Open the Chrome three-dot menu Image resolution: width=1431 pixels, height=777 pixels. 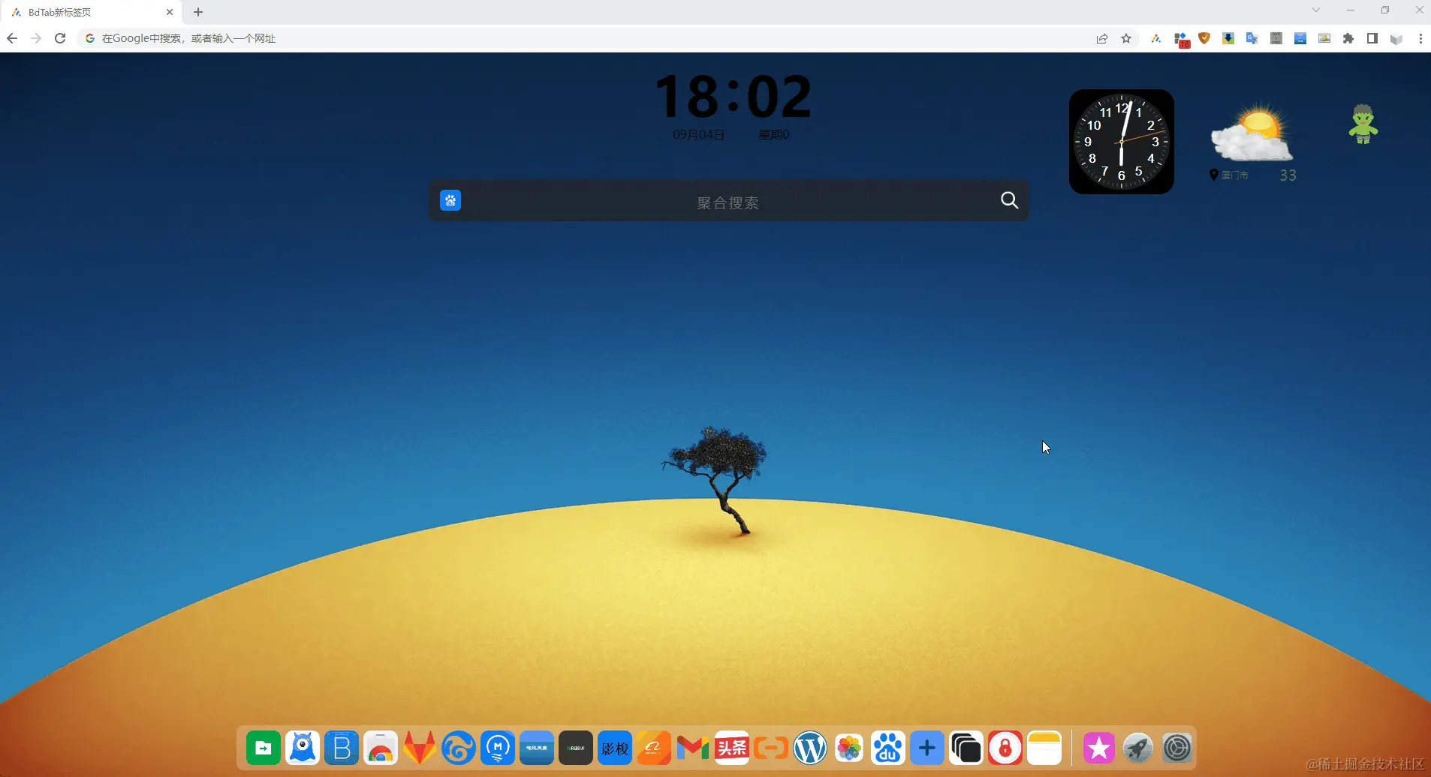(1420, 38)
